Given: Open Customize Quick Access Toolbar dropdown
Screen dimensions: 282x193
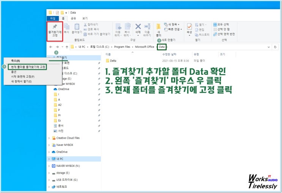Looking at the screenshot, I should tap(66, 13).
